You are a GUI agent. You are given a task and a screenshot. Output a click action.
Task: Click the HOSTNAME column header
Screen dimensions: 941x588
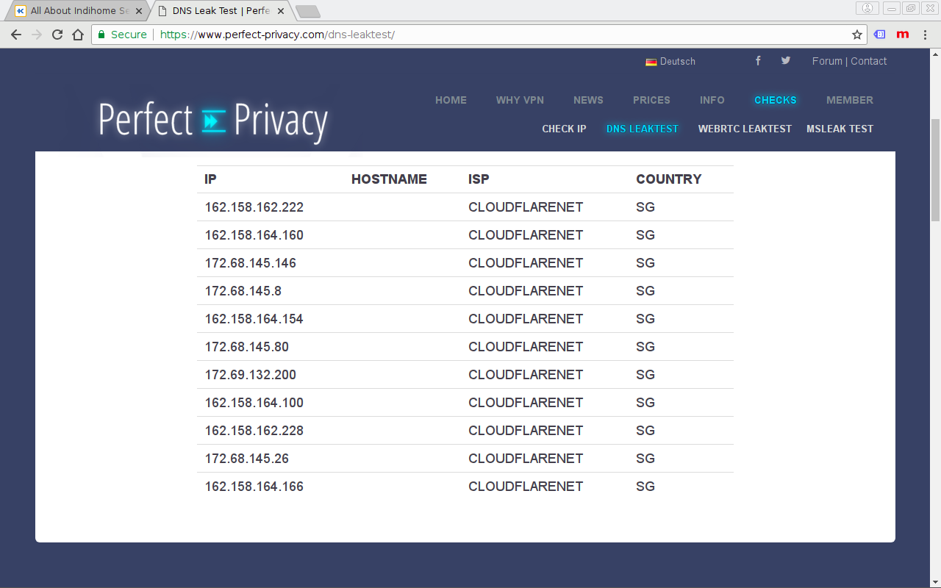(x=389, y=179)
